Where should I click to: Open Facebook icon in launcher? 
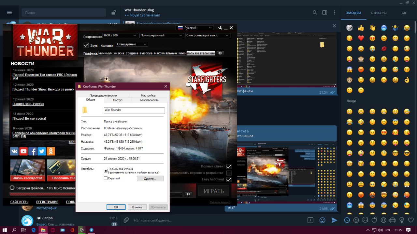(x=33, y=151)
